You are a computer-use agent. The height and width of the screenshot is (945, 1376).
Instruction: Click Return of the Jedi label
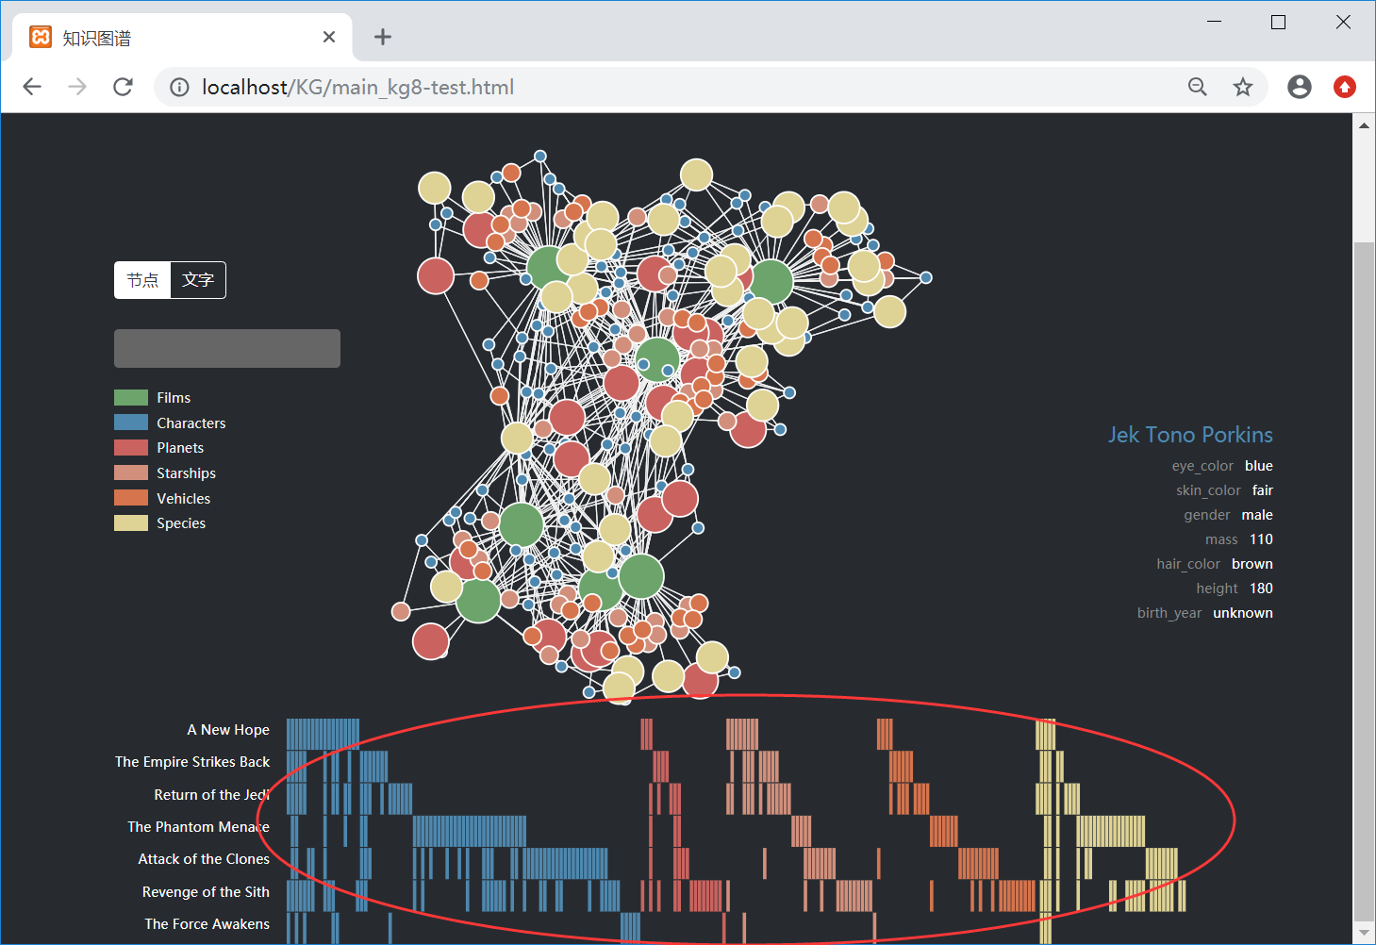212,795
